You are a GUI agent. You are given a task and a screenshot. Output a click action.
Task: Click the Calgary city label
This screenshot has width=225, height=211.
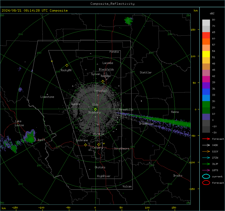97,148
